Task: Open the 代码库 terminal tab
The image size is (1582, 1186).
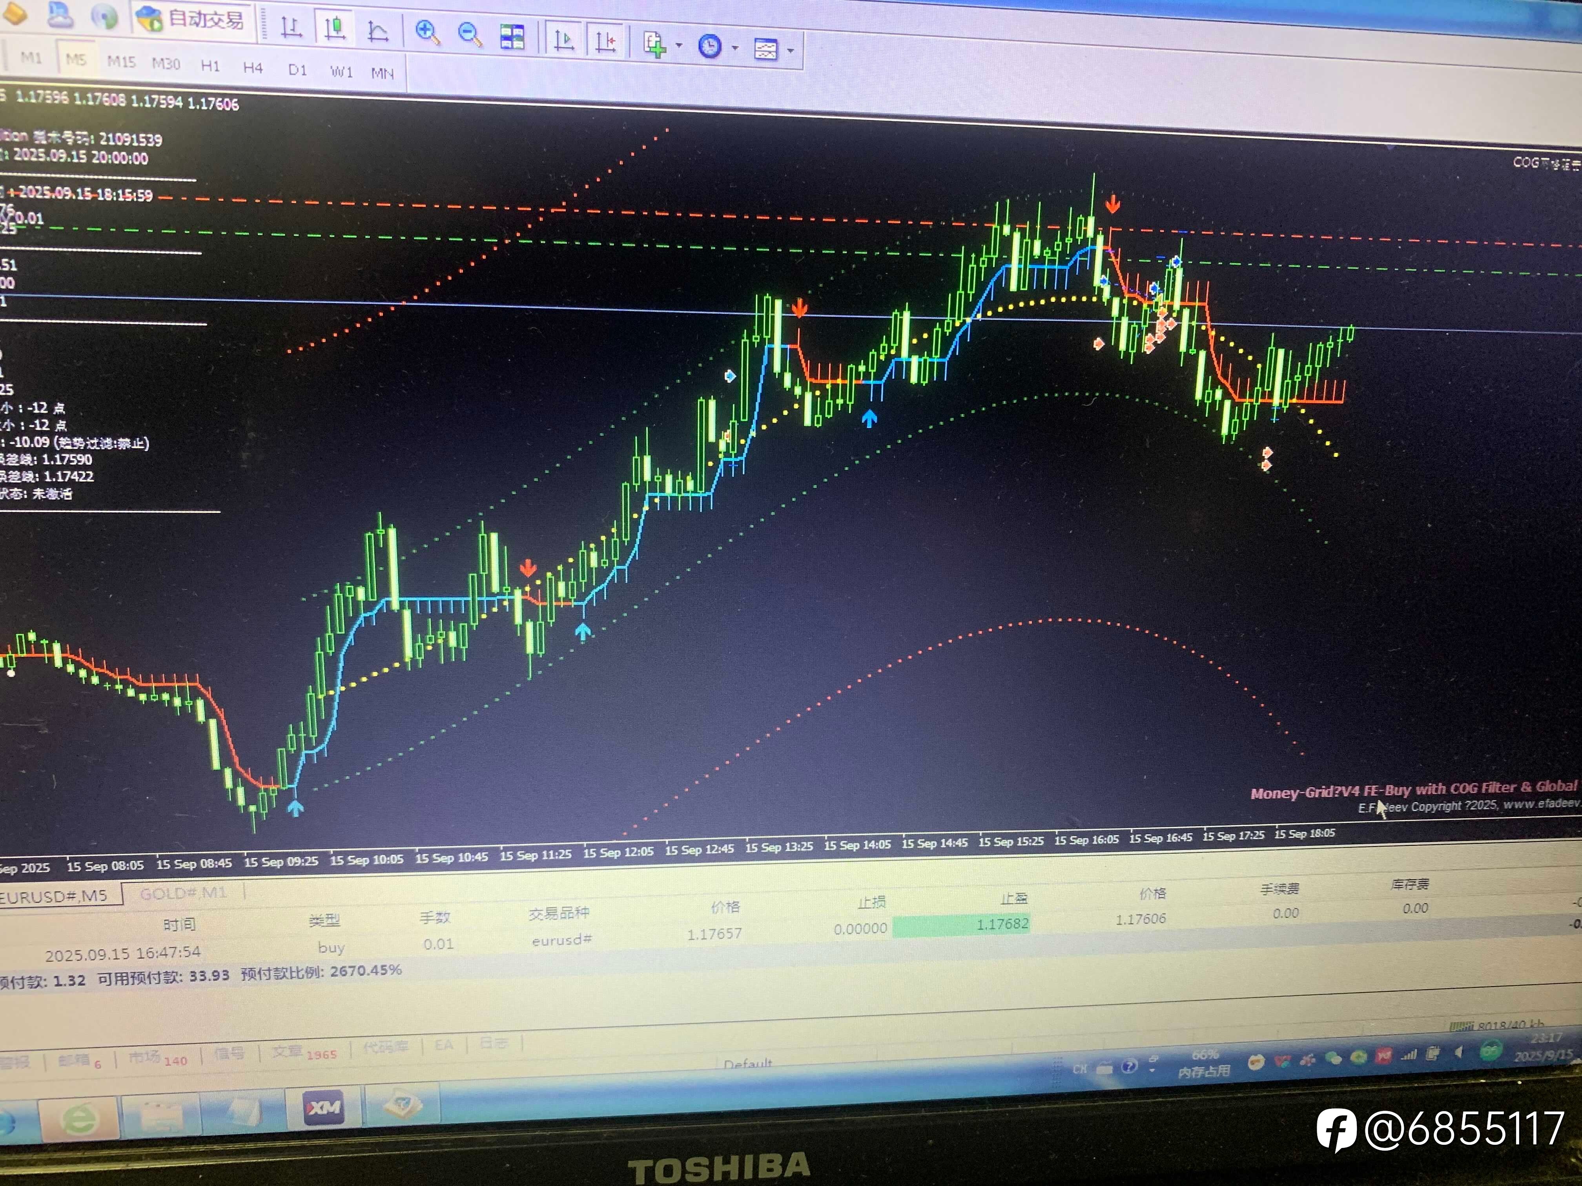Action: tap(385, 1047)
